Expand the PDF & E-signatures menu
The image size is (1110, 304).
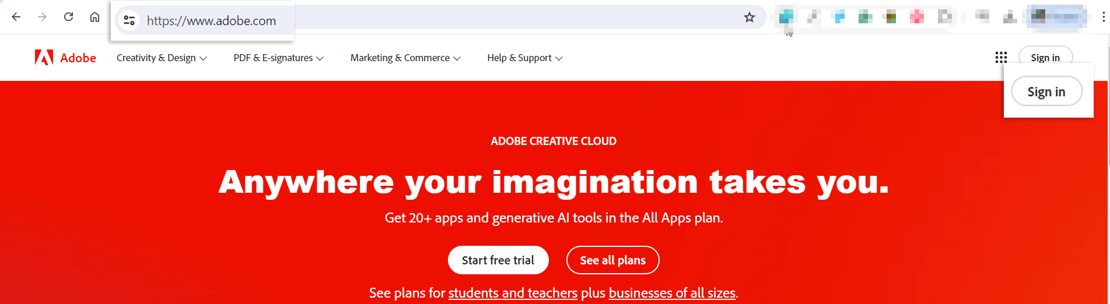coord(278,58)
